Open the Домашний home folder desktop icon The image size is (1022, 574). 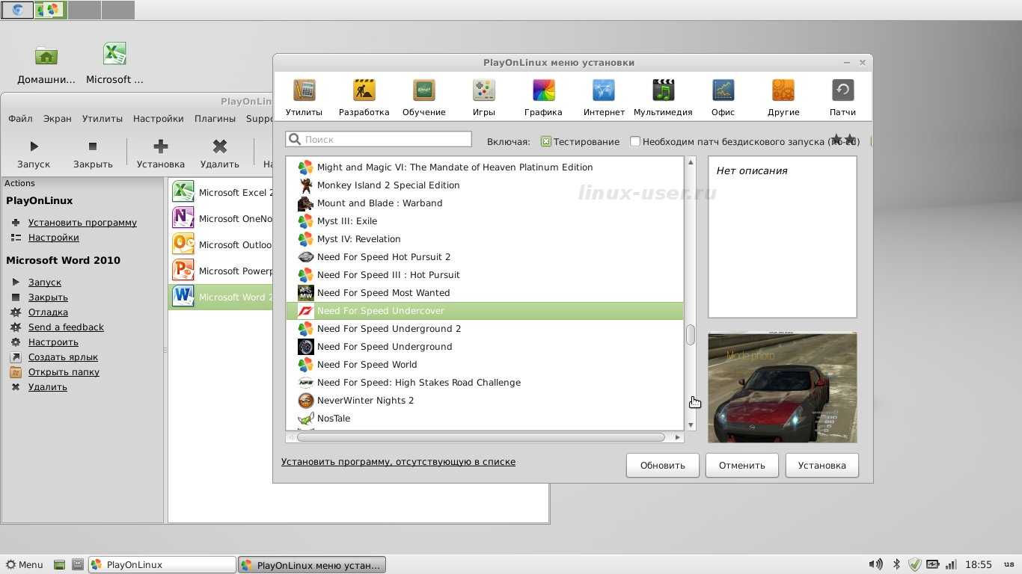pos(46,64)
